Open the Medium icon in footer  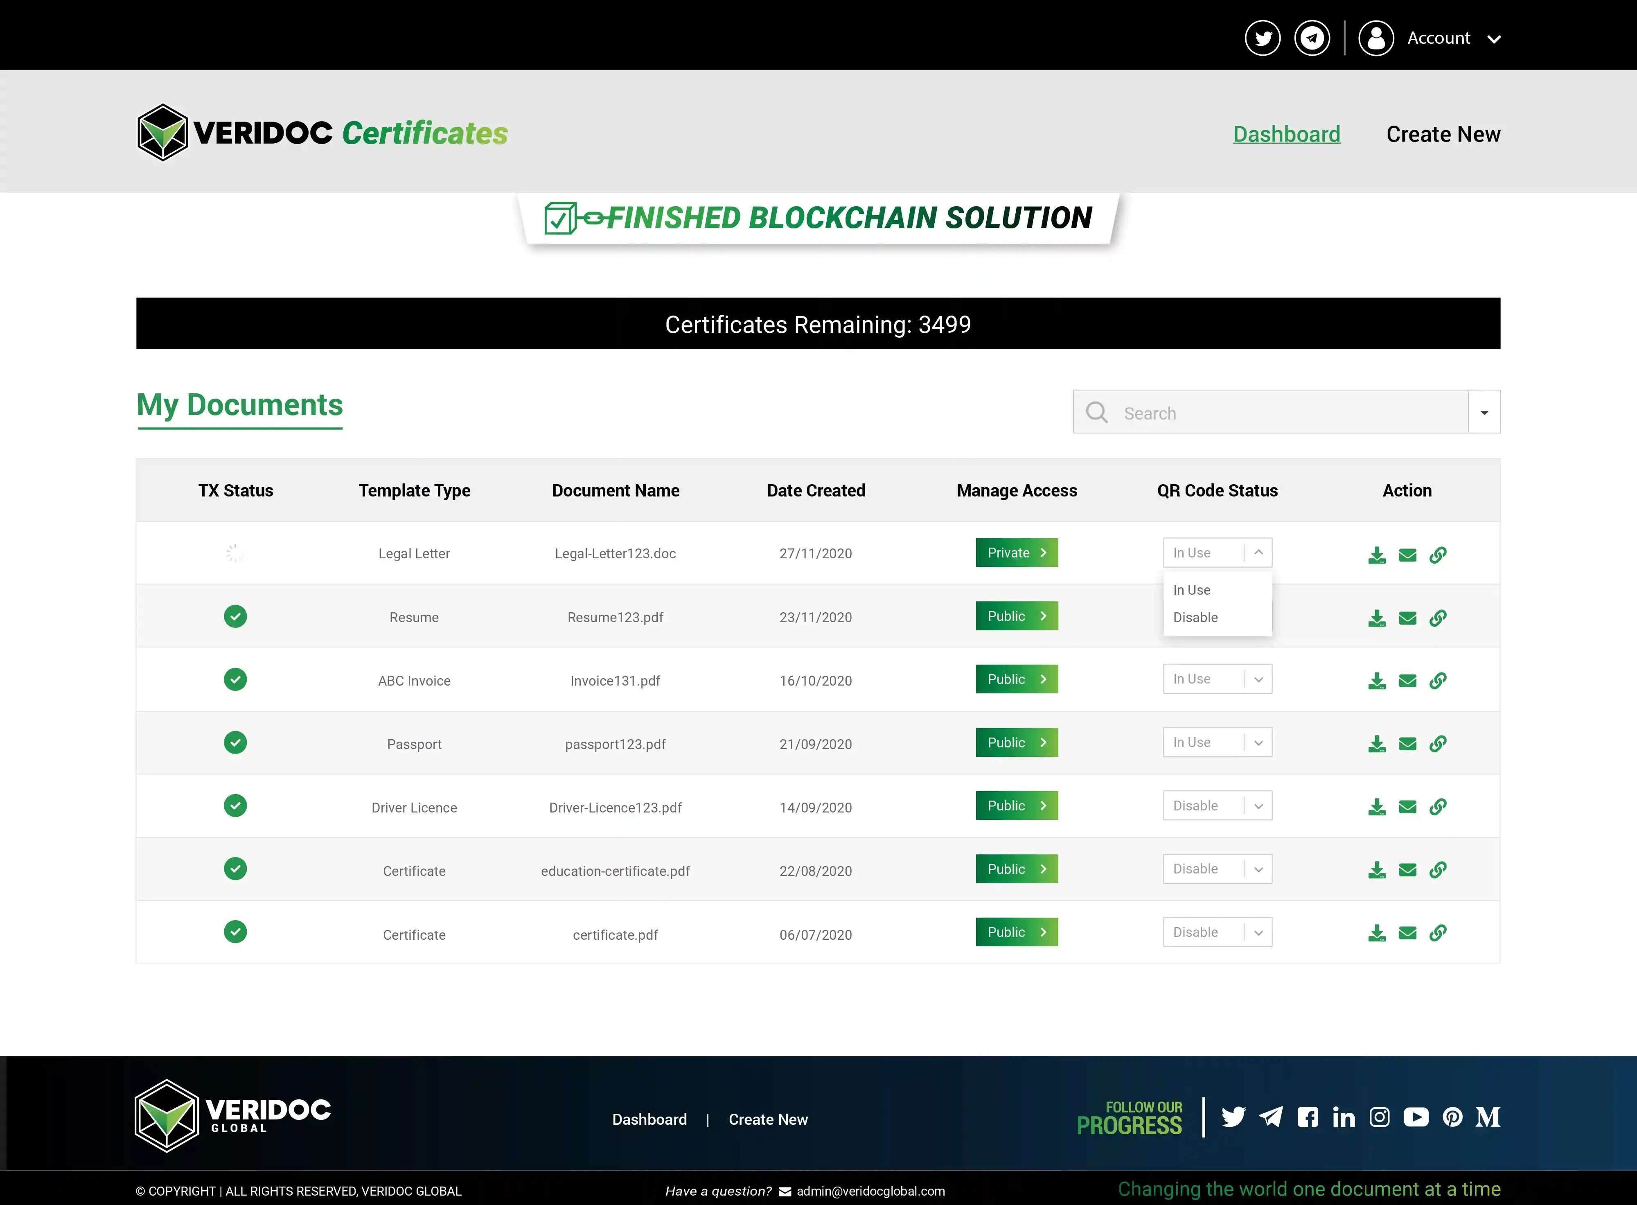[x=1488, y=1117]
